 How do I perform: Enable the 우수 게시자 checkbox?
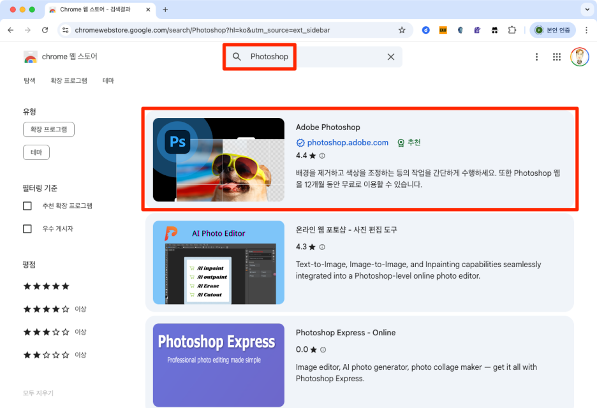(x=27, y=229)
